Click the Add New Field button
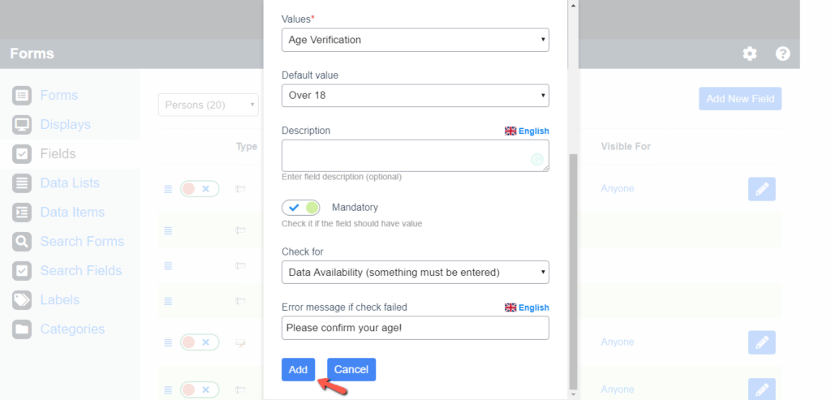The width and height of the screenshot is (831, 400). 740,98
